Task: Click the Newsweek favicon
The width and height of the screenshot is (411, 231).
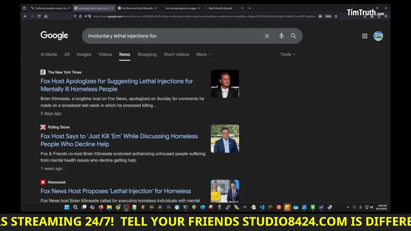Action: (43, 182)
